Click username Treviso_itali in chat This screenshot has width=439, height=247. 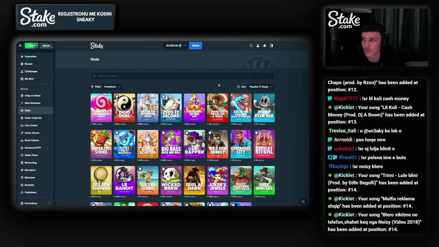pos(342,131)
